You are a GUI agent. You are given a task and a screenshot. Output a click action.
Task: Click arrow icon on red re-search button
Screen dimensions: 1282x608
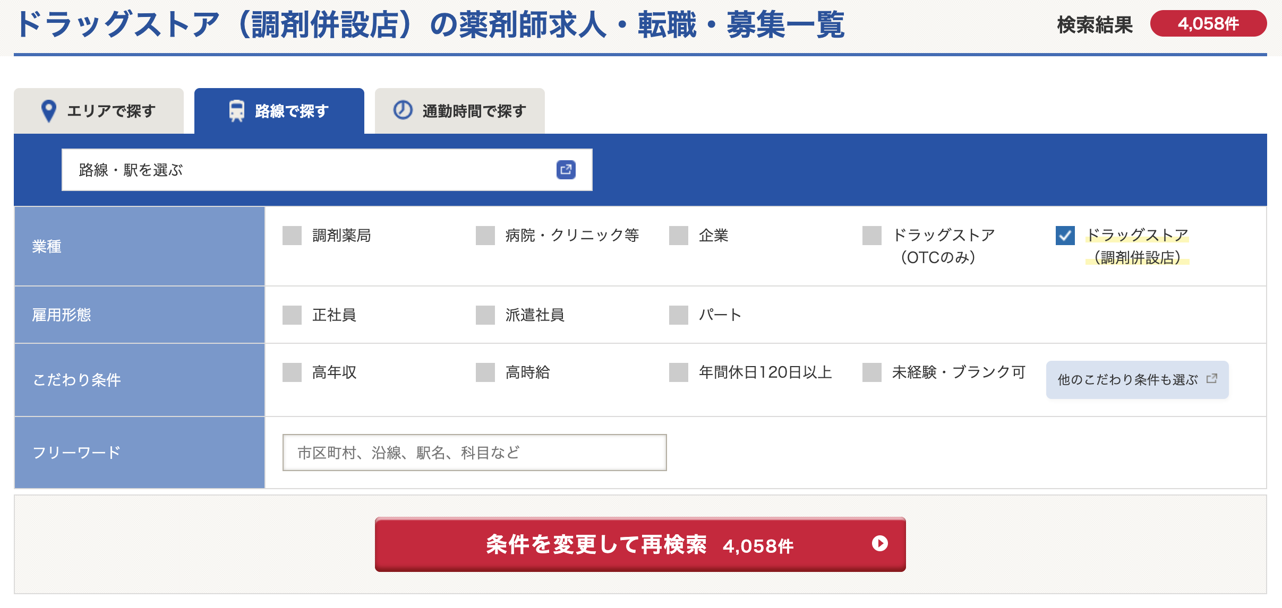[x=879, y=543]
